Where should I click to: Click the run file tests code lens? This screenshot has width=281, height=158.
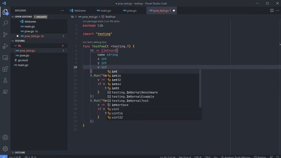112,22
